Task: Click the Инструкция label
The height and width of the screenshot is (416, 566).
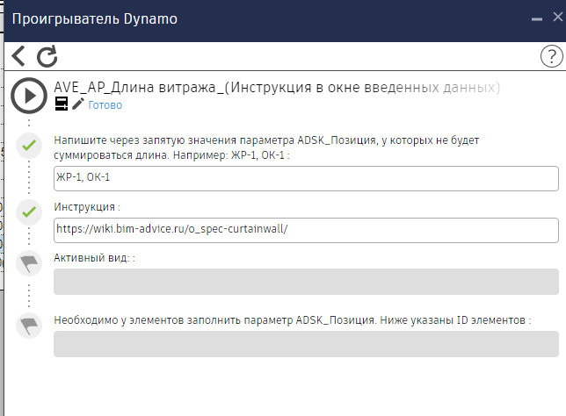Action: [x=87, y=207]
